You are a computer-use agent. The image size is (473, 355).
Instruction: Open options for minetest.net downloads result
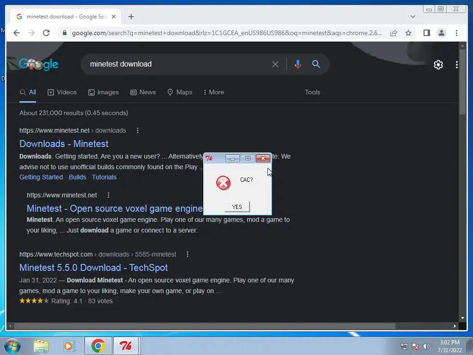click(138, 130)
